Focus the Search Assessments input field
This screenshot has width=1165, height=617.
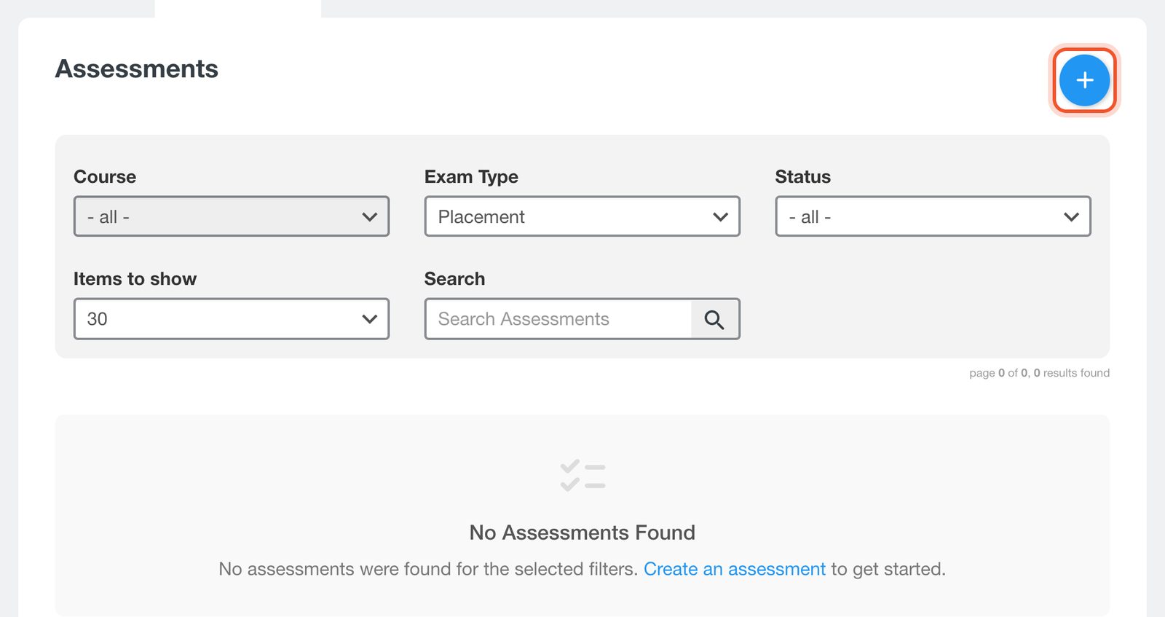(558, 319)
